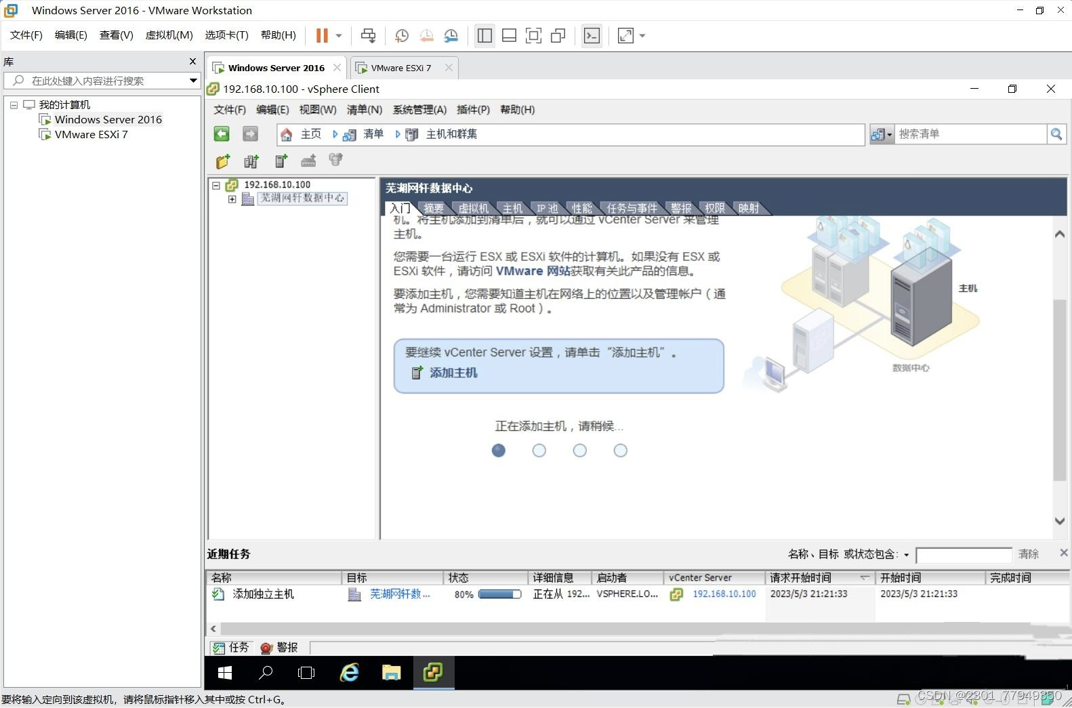Open search type dropdown beside 搜索清单
The height and width of the screenshot is (708, 1072).
coord(882,134)
